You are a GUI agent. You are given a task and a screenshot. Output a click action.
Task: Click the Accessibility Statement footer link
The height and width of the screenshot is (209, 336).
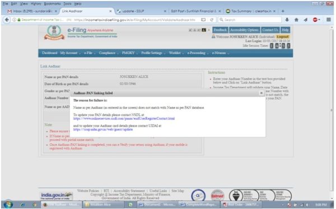pos(129,191)
